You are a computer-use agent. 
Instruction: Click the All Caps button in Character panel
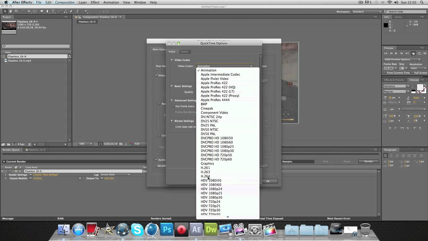click(402, 128)
